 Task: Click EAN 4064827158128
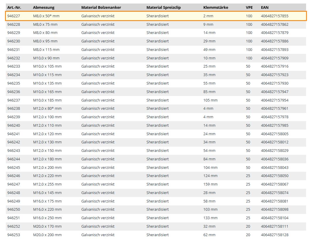click(274, 235)
